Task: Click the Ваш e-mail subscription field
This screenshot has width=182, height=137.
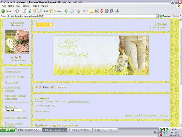Action: click(14, 110)
